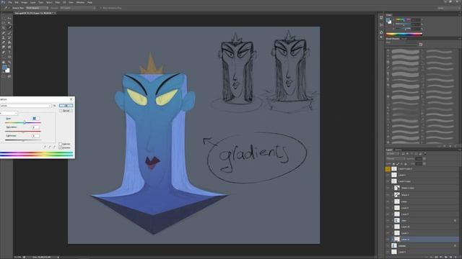Open the Preset dropdown in Hue/Saturation

point(26,106)
